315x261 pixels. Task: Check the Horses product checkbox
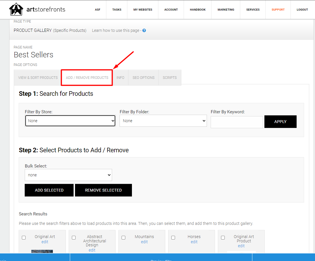173,237
